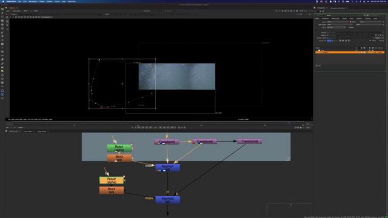Screen dimensions: 388x218
Task: Click the viewer timeline frame slider
Action: pyautogui.click(x=158, y=124)
